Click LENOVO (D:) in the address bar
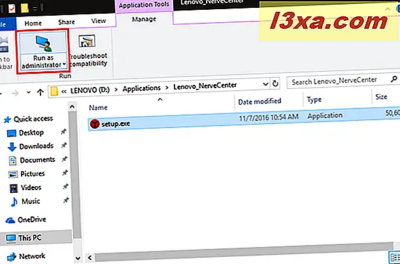The width and height of the screenshot is (400, 264). click(x=90, y=90)
